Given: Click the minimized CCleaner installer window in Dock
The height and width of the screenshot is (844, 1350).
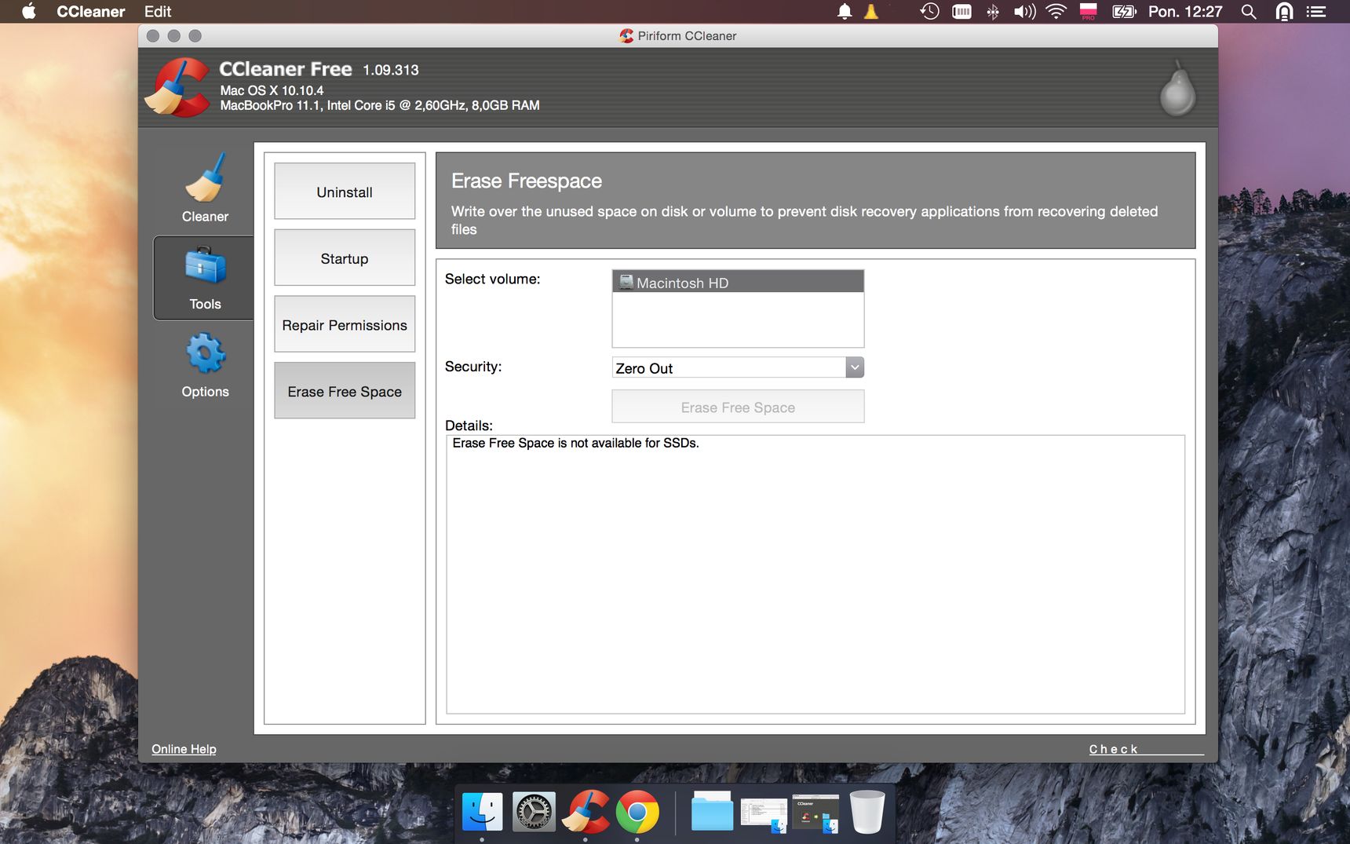Looking at the screenshot, I should click(815, 813).
